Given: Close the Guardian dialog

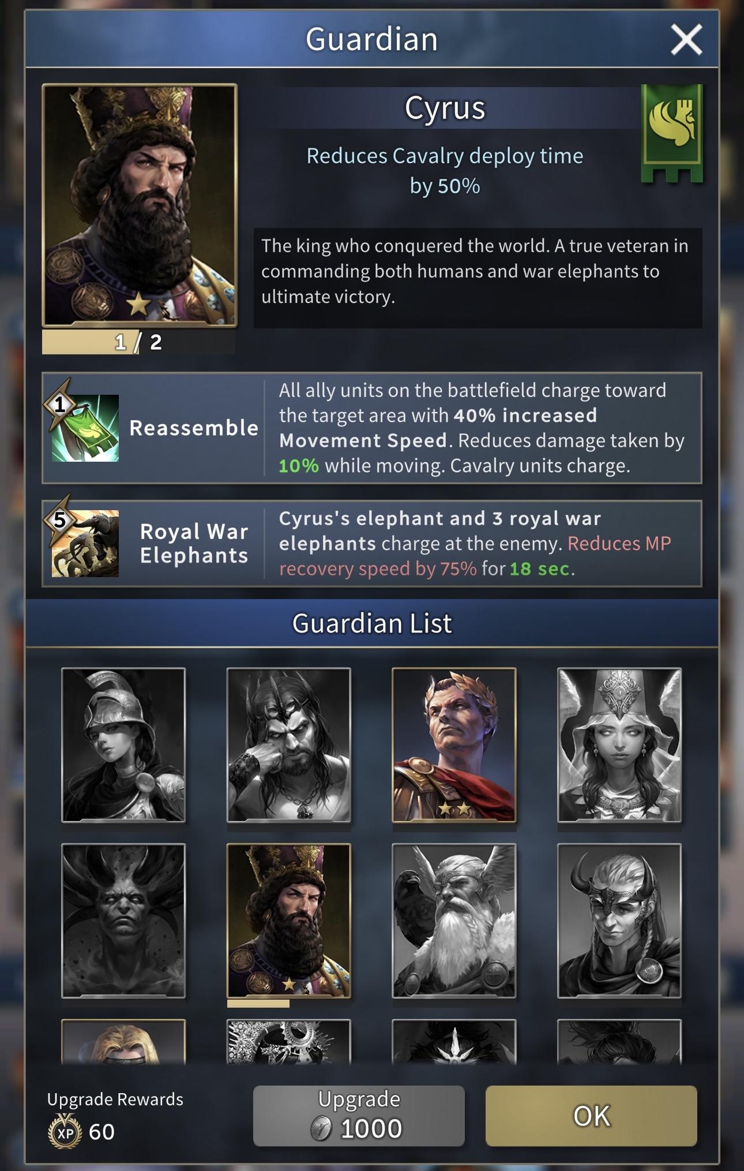Looking at the screenshot, I should (x=686, y=39).
